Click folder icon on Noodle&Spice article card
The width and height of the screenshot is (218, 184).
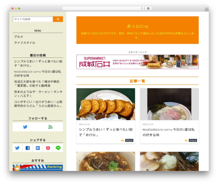pos(186,141)
